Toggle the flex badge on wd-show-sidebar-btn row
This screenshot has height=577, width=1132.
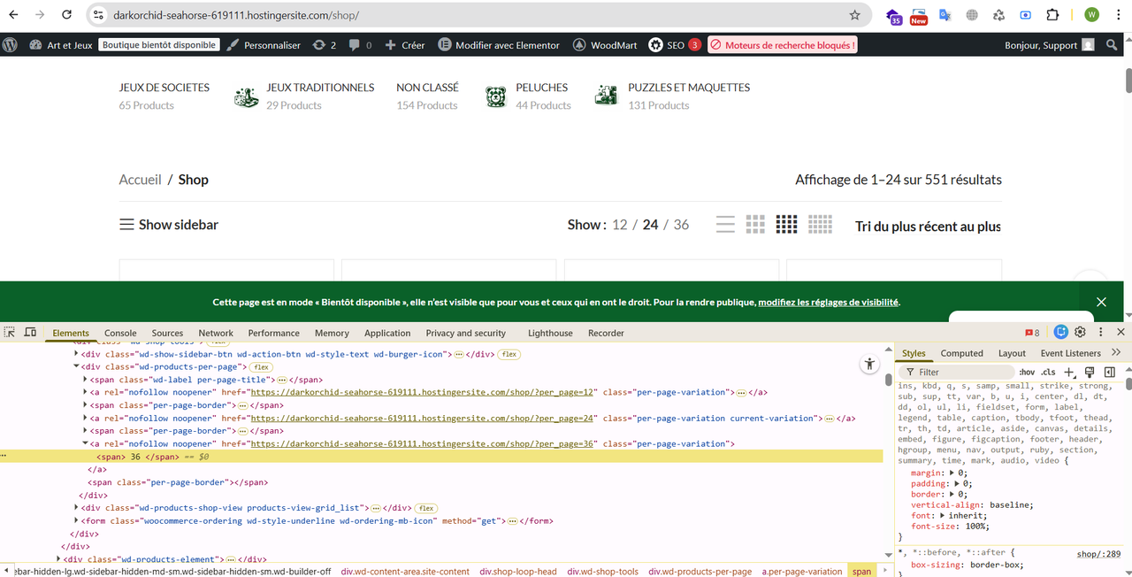(x=509, y=354)
